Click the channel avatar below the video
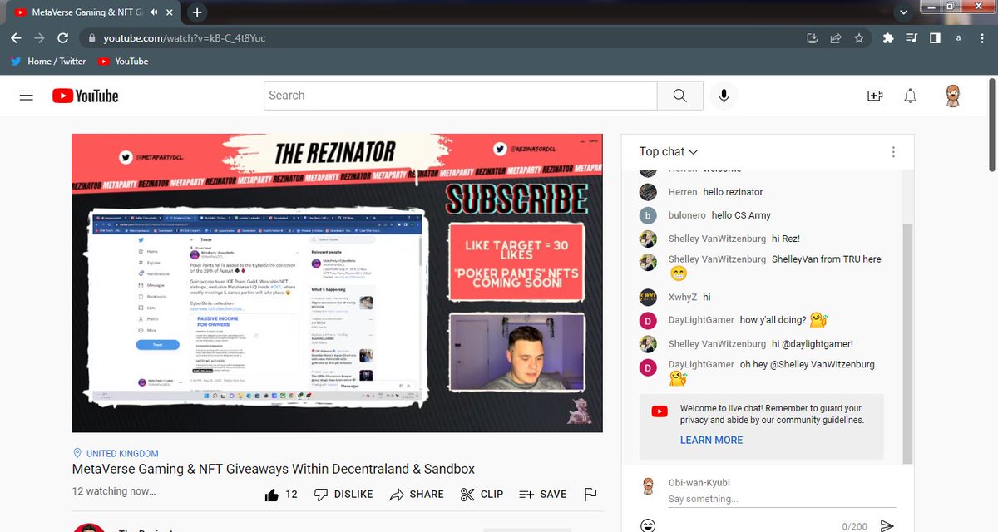Viewport: 998px width, 532px height. tap(89, 528)
